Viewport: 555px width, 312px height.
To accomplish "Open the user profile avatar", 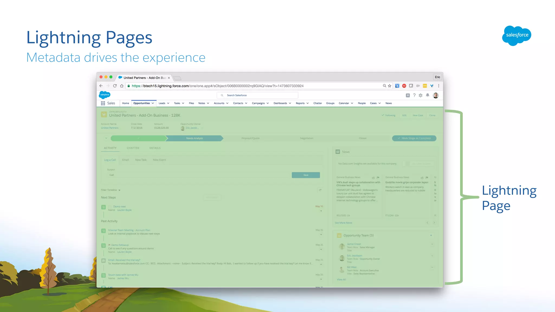I will 436,95.
